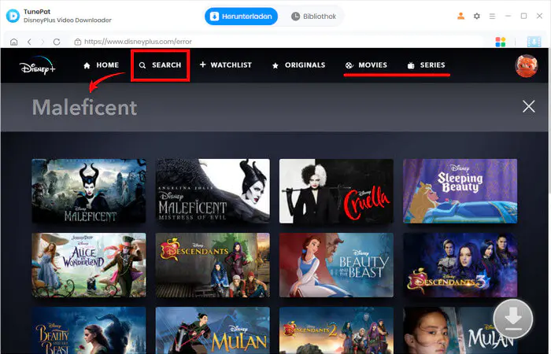The image size is (551, 354).
Task: Open SERIES in Disney+ nav
Action: coord(427,65)
